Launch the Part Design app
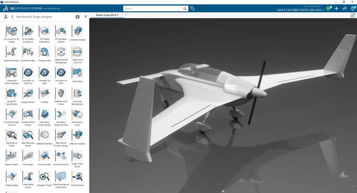 click(28, 156)
